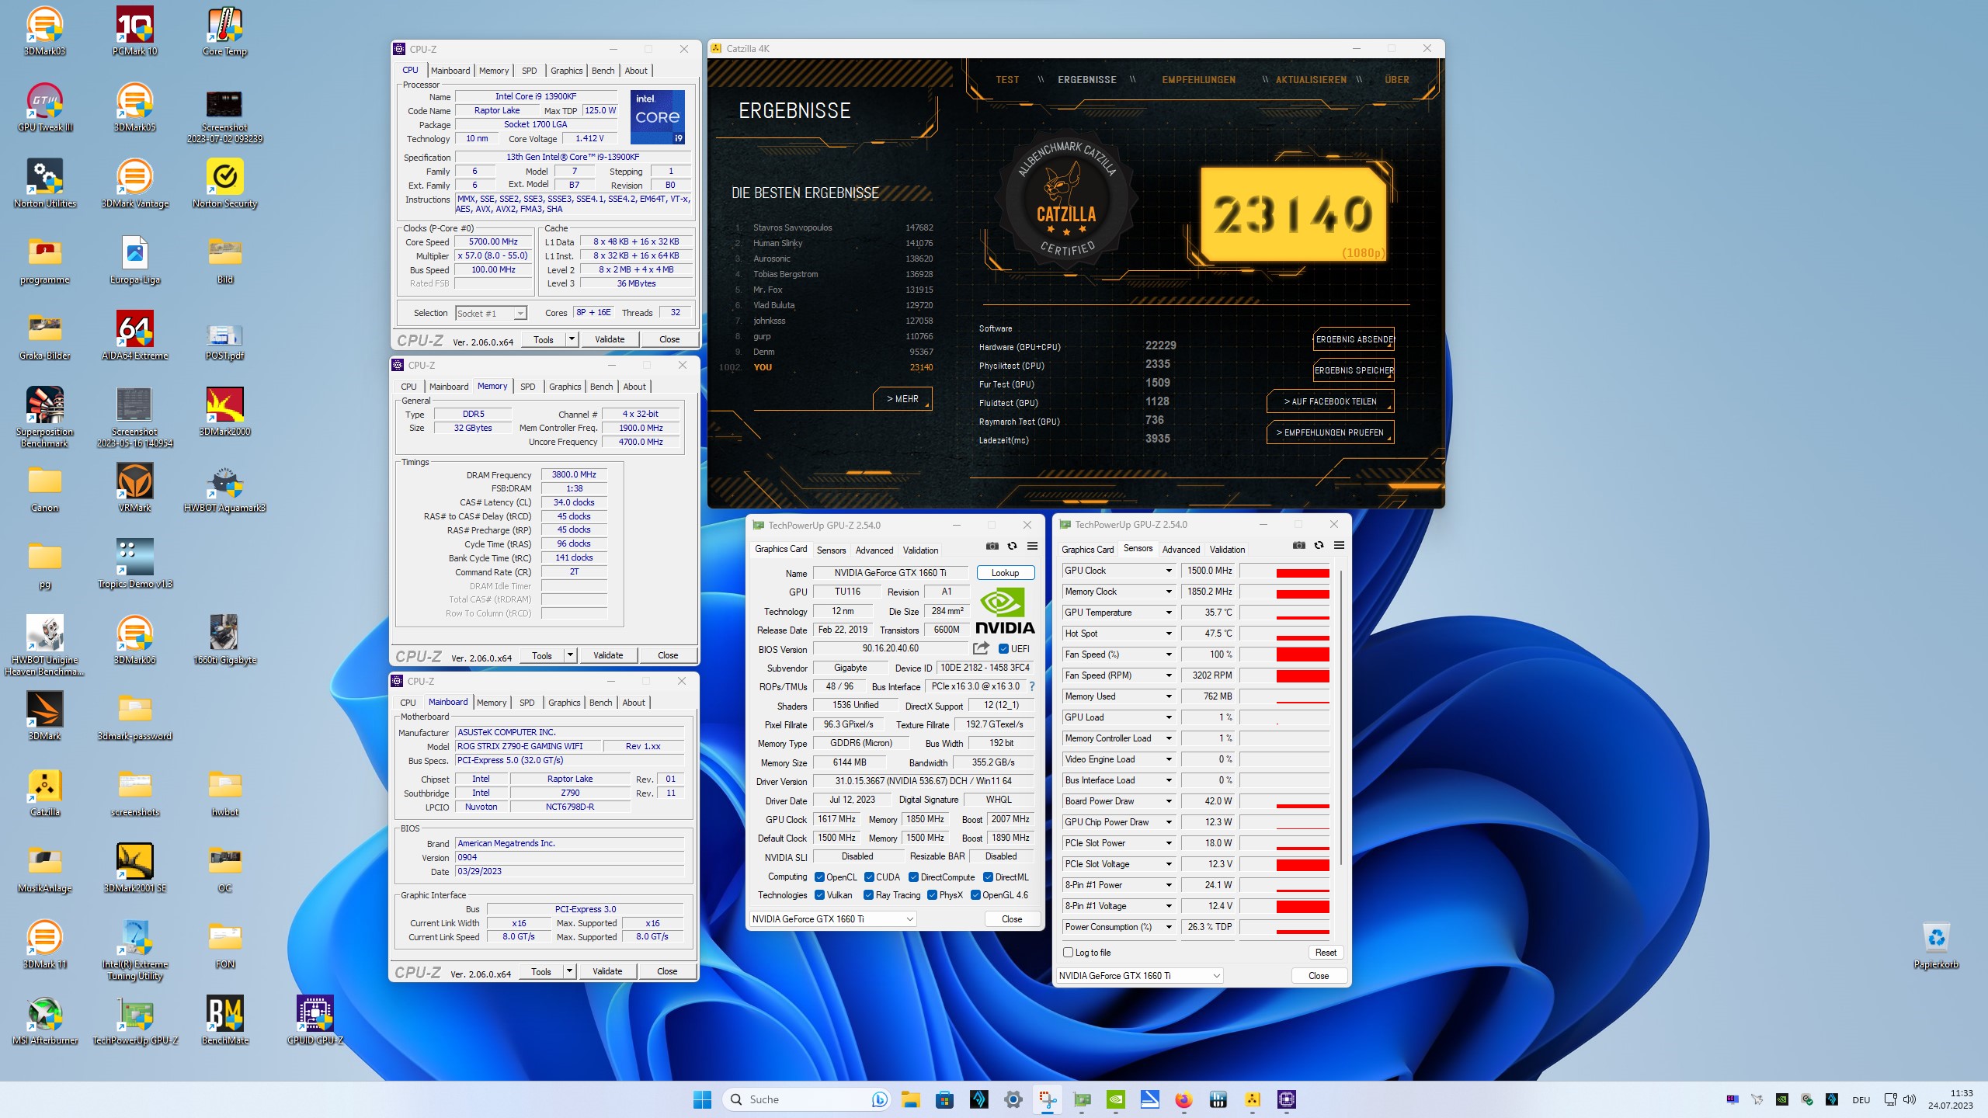Screen dimensions: 1988x1118
Task: Click Validate in the top CPU-Z window
Action: (610, 339)
